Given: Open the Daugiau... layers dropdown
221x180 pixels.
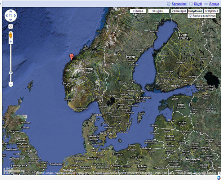Looking at the screenshot, I should point(158,11).
